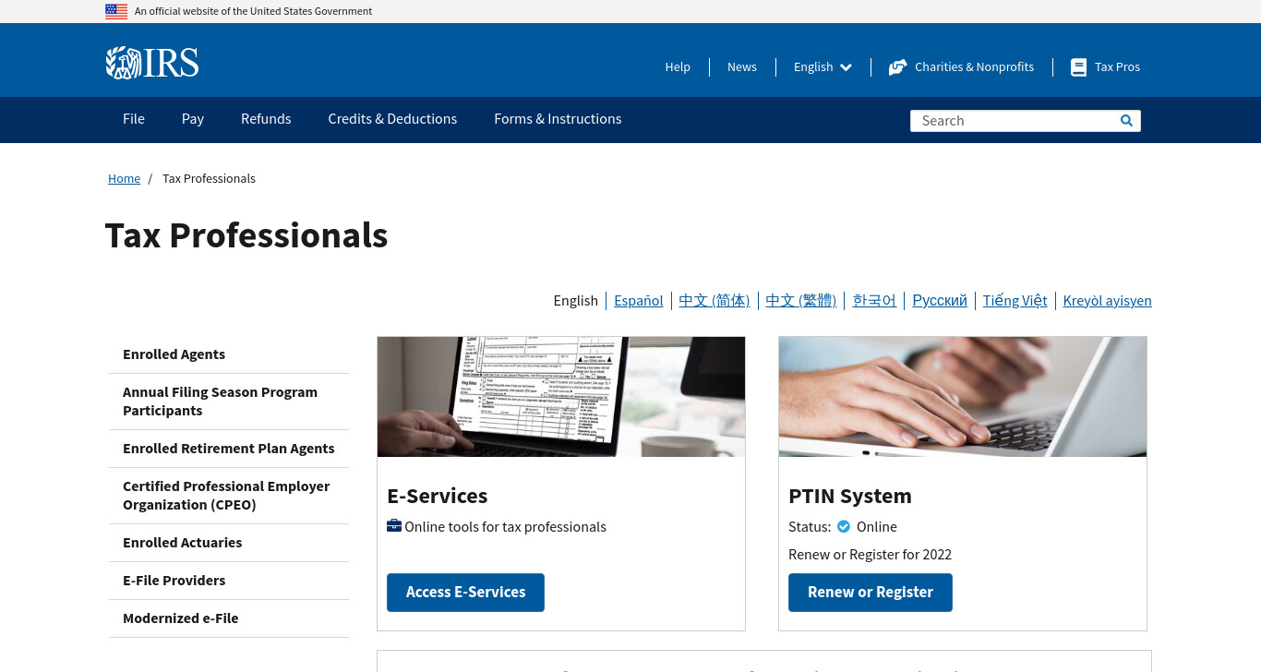Click the US flag icon
Image resolution: width=1261 pixels, height=672 pixels.
click(x=116, y=11)
